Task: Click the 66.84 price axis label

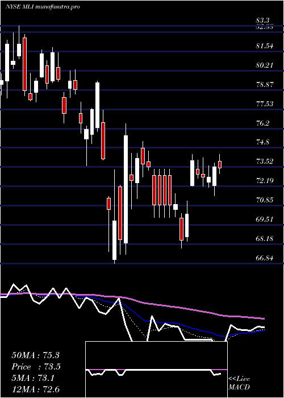Action: coord(265,258)
